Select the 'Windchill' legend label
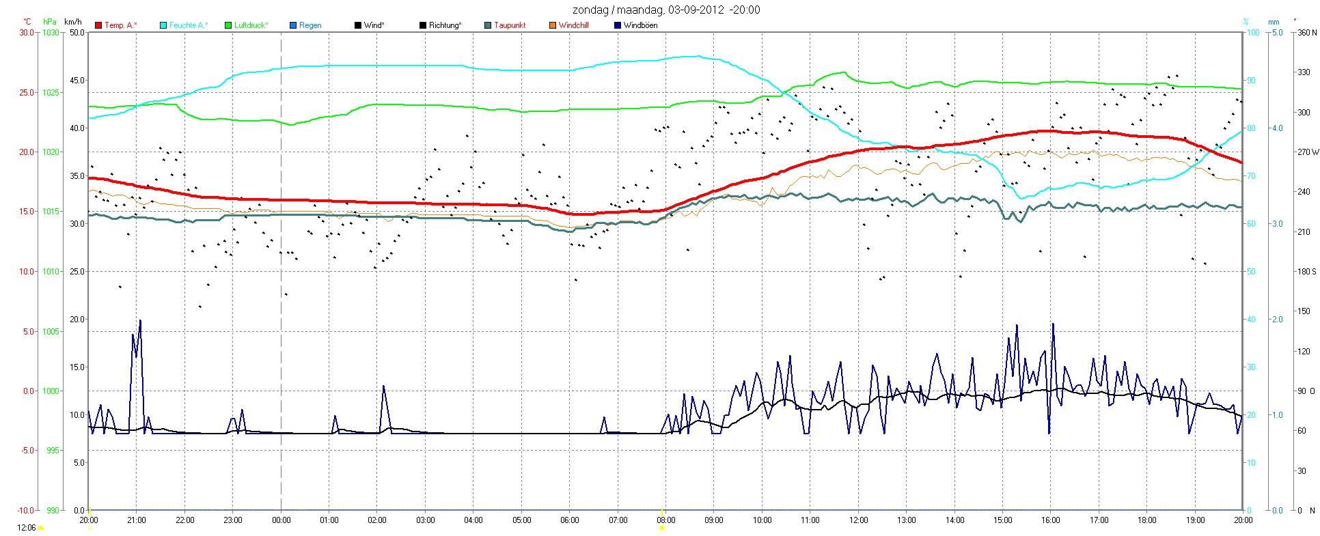1320x536 pixels. coord(574,25)
